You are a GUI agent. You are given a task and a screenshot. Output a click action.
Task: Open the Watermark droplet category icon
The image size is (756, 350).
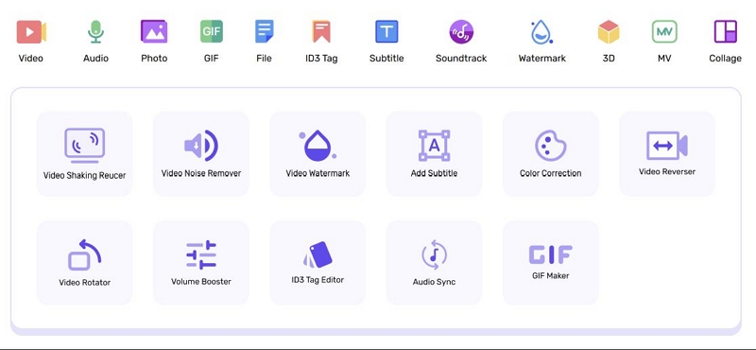(x=541, y=32)
